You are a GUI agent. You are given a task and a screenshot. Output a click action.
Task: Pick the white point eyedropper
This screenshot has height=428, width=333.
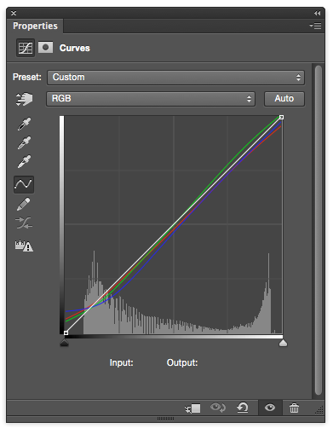point(24,161)
